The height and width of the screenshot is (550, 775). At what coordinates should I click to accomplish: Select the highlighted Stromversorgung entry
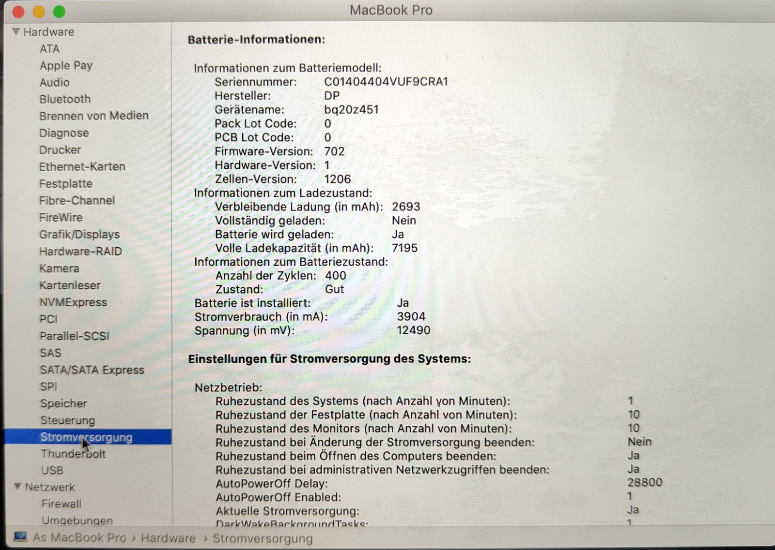(88, 437)
